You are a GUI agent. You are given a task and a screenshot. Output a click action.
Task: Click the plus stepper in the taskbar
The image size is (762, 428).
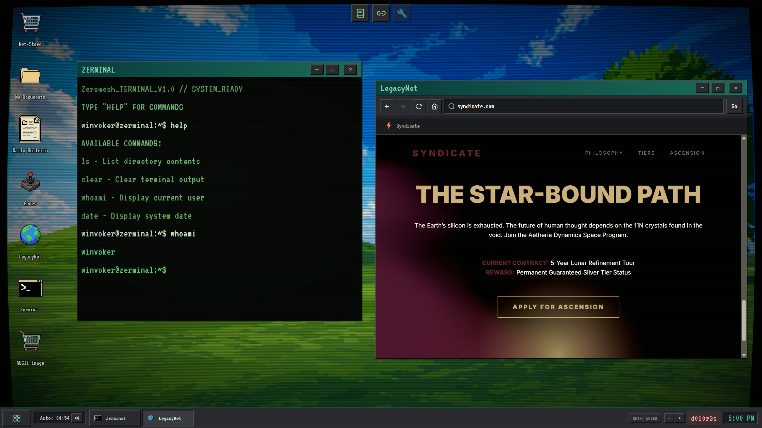click(x=680, y=418)
